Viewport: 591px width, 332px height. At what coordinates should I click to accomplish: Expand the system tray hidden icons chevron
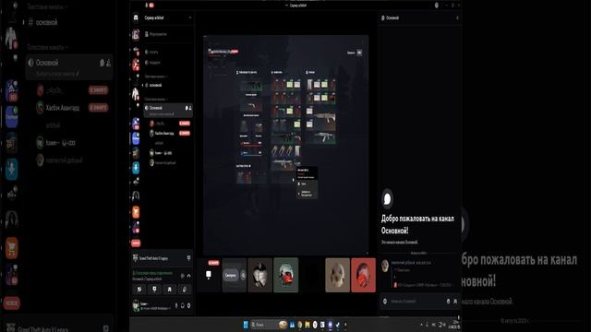(421, 325)
